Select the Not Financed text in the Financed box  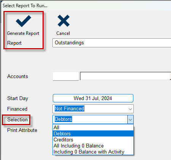click(x=70, y=108)
